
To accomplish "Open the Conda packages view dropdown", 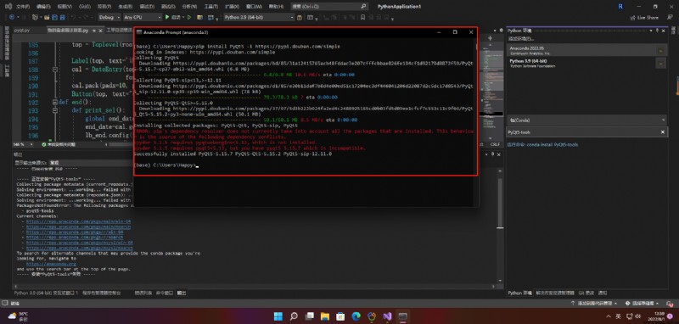I will (586, 120).
